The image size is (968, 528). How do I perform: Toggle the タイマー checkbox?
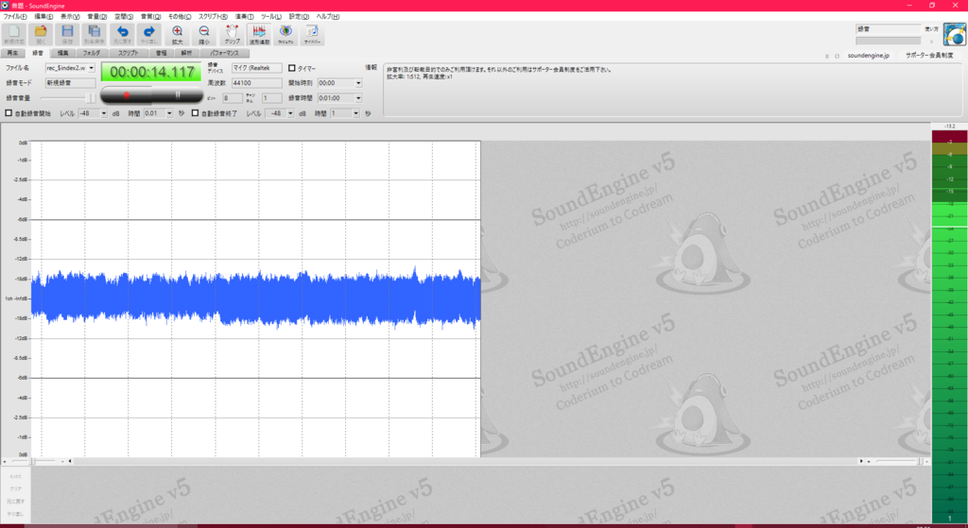292,68
